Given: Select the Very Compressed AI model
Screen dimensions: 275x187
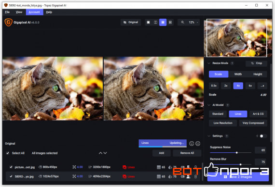Looking at the screenshot, I should click(x=253, y=123).
